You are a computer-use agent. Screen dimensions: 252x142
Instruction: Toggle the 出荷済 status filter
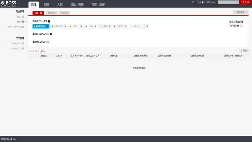tap(105, 27)
